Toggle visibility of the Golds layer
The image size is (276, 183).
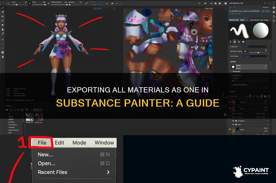coord(230,129)
